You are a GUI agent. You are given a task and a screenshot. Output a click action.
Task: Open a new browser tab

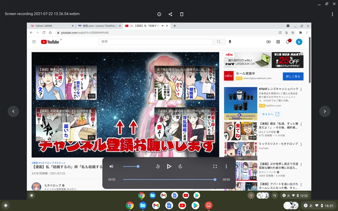(175, 26)
